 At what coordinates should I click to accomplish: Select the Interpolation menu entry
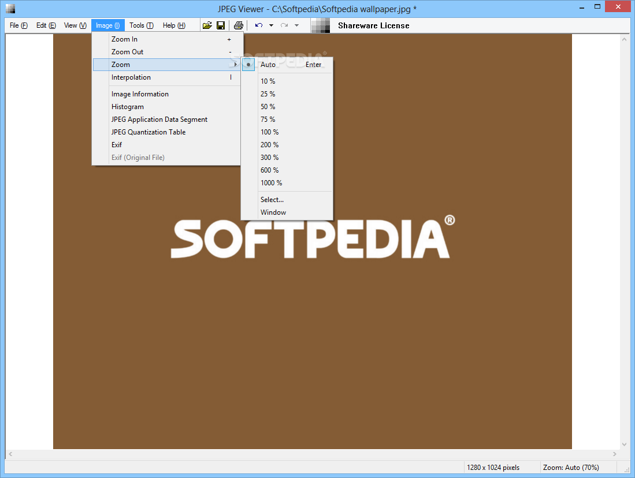[x=167, y=77]
